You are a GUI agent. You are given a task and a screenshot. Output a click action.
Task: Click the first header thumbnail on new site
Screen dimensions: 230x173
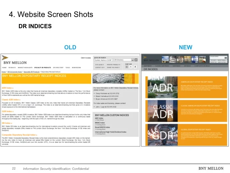165,59
